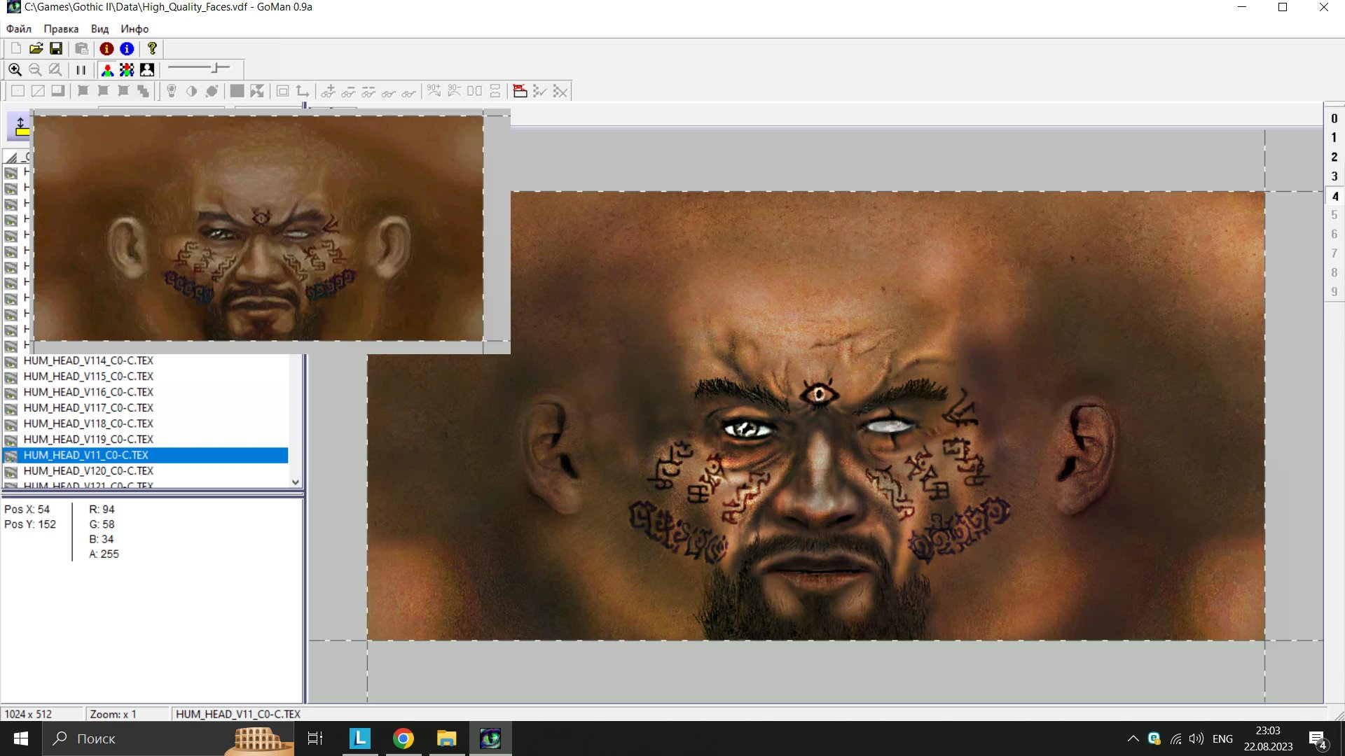This screenshot has width=1345, height=756.
Task: Click the Save floppy disk icon
Action: [x=56, y=48]
